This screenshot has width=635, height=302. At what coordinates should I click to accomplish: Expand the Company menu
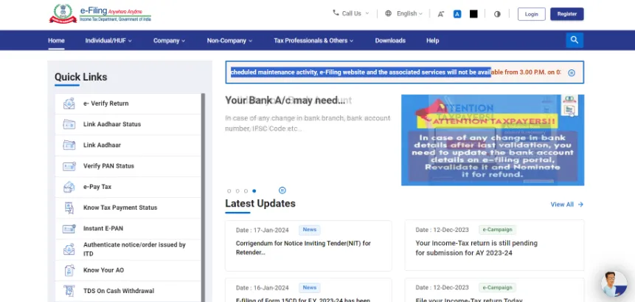tap(170, 41)
